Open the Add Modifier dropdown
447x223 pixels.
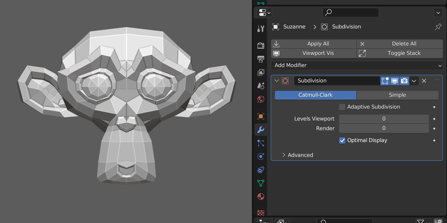point(357,65)
